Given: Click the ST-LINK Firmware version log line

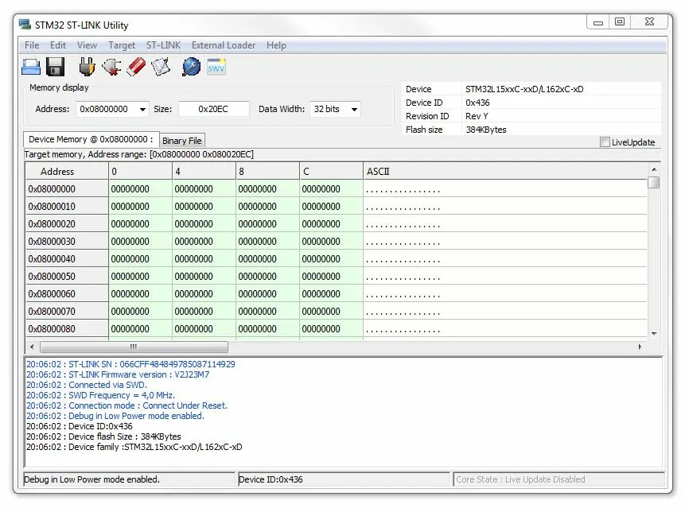Looking at the screenshot, I should [x=118, y=374].
